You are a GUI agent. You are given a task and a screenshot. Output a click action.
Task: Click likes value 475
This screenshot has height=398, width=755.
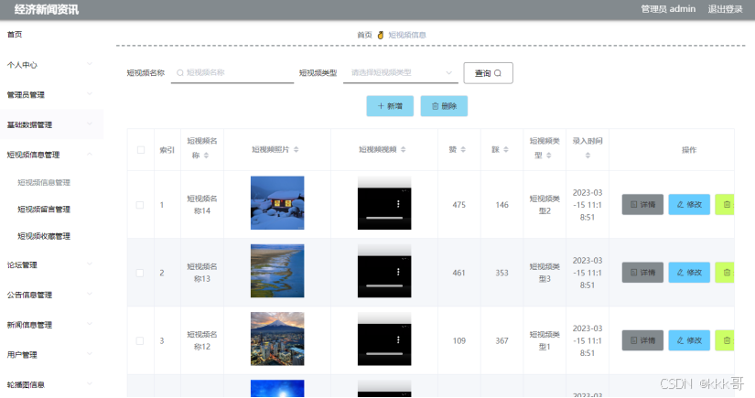pos(458,205)
